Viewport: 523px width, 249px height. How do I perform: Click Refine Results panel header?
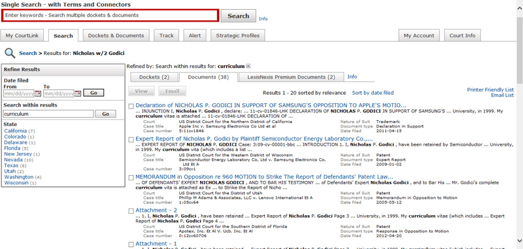coord(63,69)
